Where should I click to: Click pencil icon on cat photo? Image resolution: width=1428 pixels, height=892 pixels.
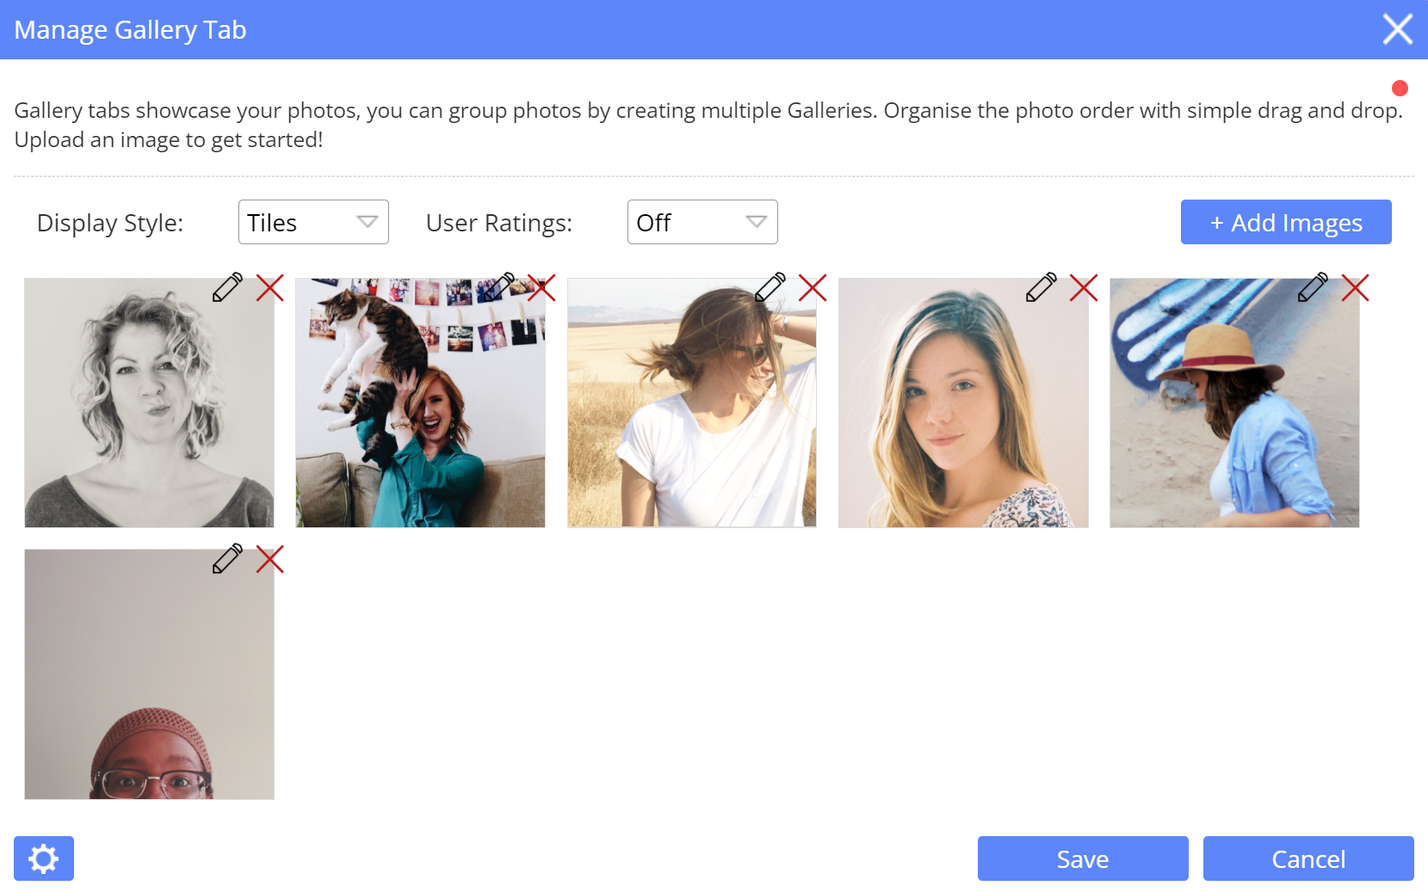click(x=498, y=287)
